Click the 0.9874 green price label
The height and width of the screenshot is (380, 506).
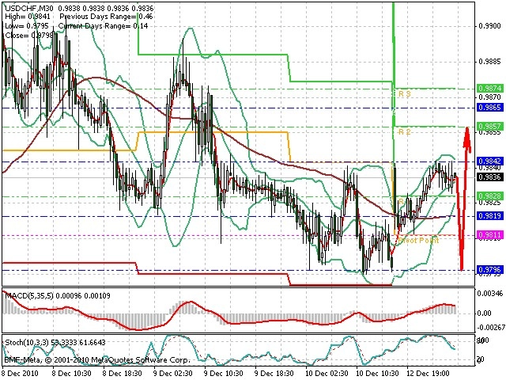point(490,89)
